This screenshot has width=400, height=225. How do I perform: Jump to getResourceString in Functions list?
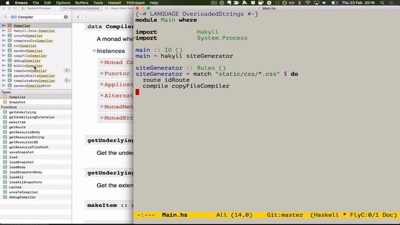(x=36, y=137)
